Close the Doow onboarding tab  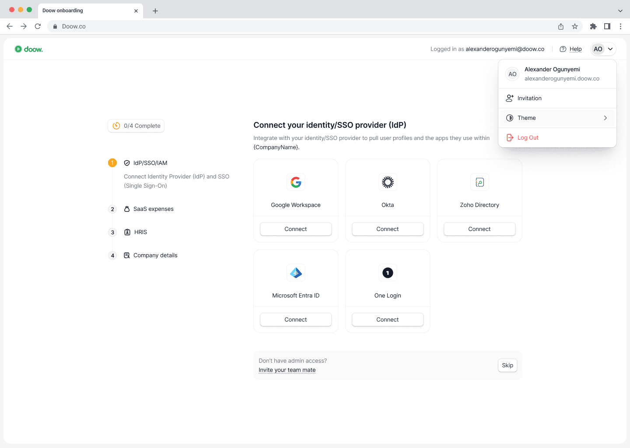(x=136, y=11)
